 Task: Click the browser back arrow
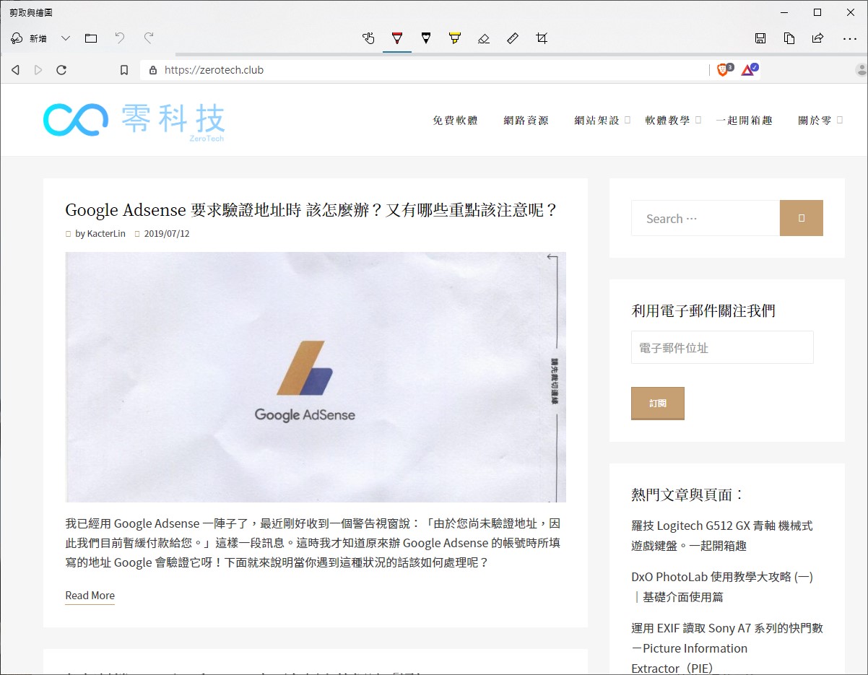15,70
